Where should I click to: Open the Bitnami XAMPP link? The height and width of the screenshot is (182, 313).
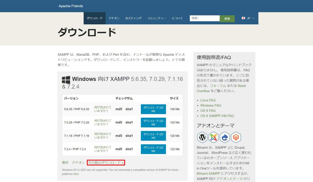(x=208, y=174)
